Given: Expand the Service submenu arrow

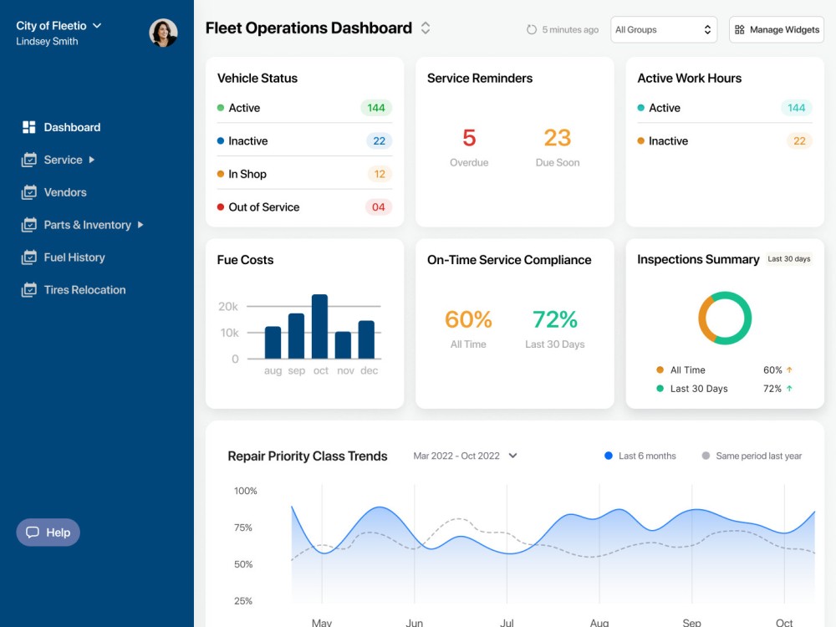Looking at the screenshot, I should [x=92, y=160].
